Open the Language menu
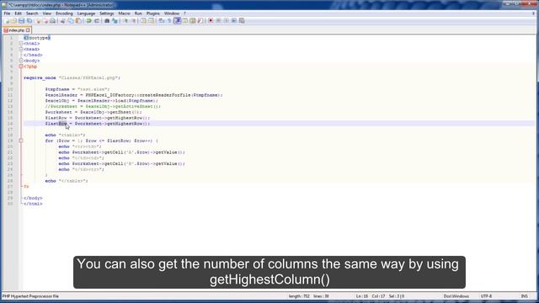 [x=86, y=13]
